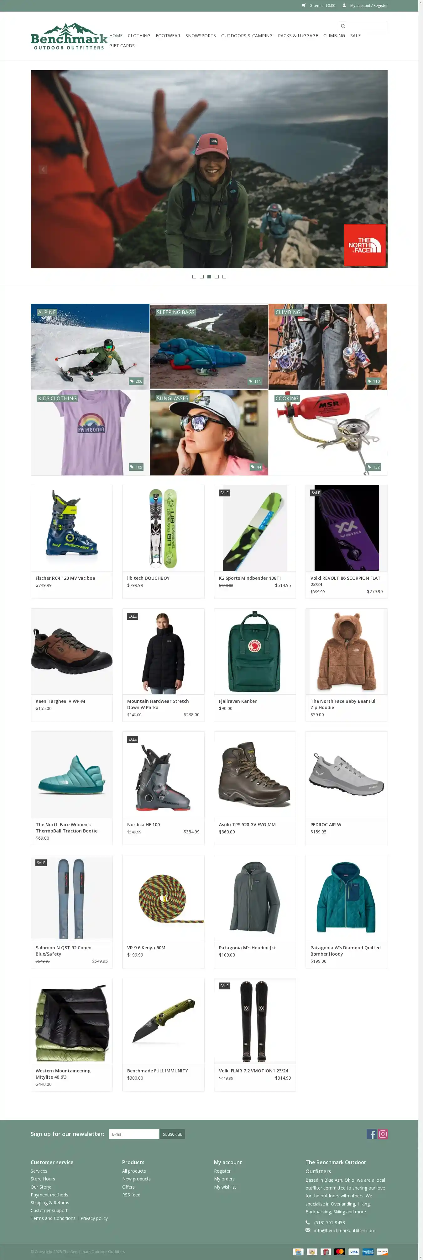Click the SUBSCRIBE newsletter button
Screen dimensions: 423x1260
pos(172,1134)
